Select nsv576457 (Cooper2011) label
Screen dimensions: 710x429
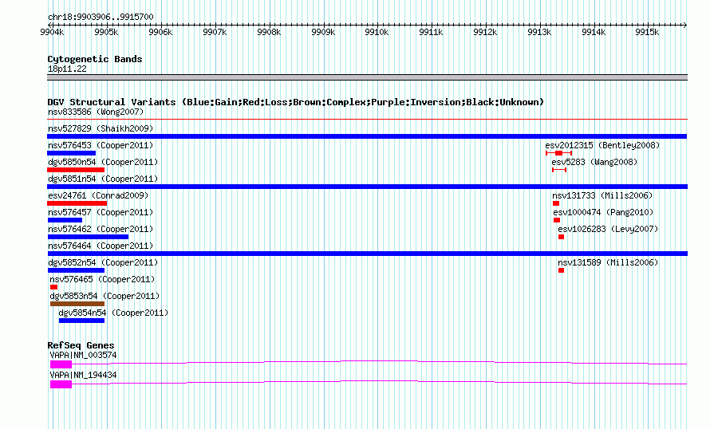pyautogui.click(x=101, y=212)
